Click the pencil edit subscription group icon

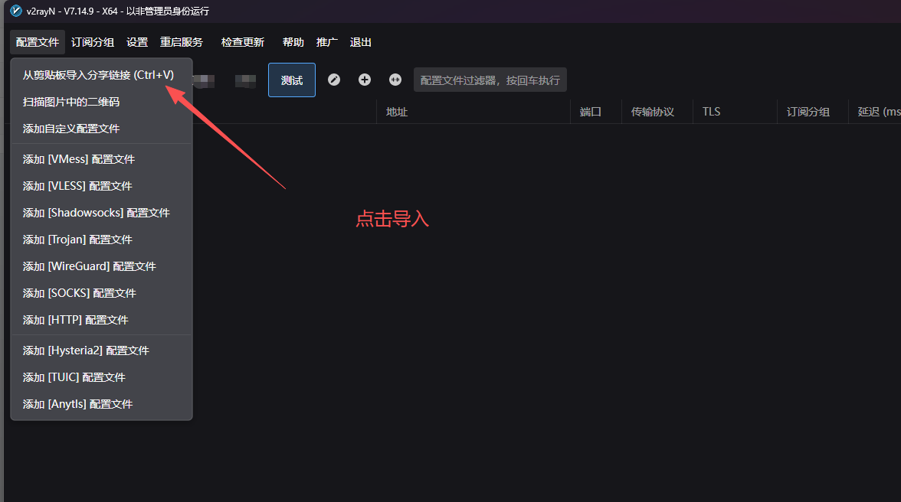pos(334,80)
